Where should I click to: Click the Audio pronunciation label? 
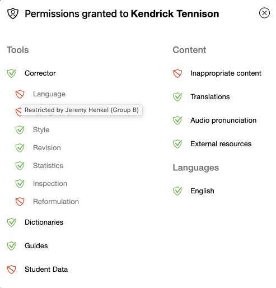tap(223, 120)
